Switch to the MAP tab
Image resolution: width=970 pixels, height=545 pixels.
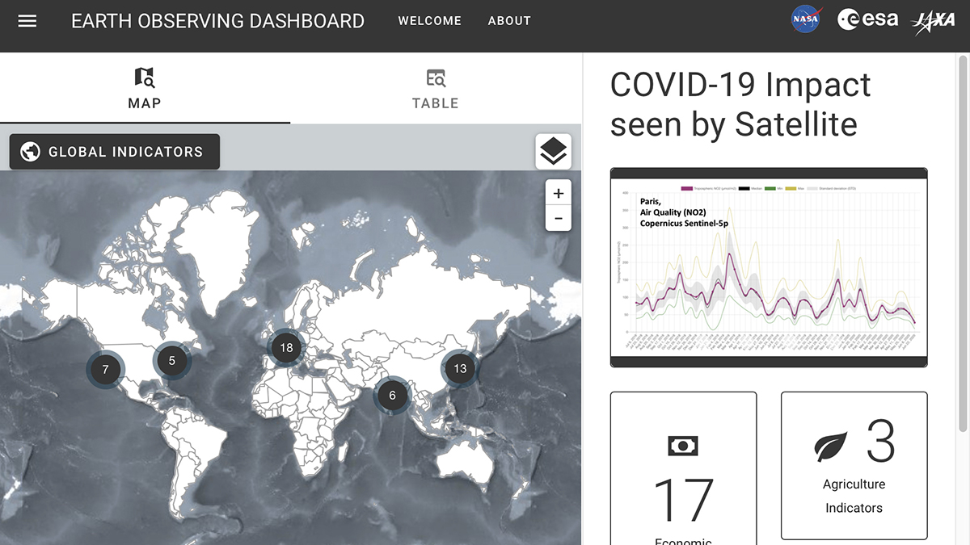tap(145, 89)
